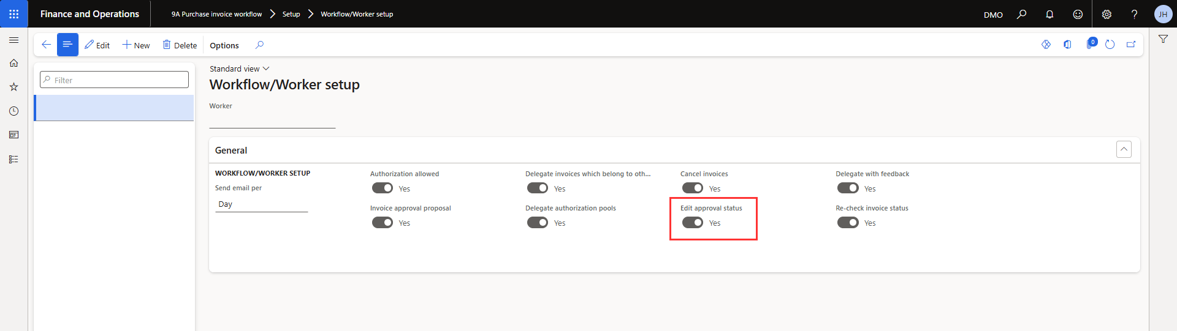Click the New button
This screenshot has height=331, width=1177.
pyautogui.click(x=136, y=45)
